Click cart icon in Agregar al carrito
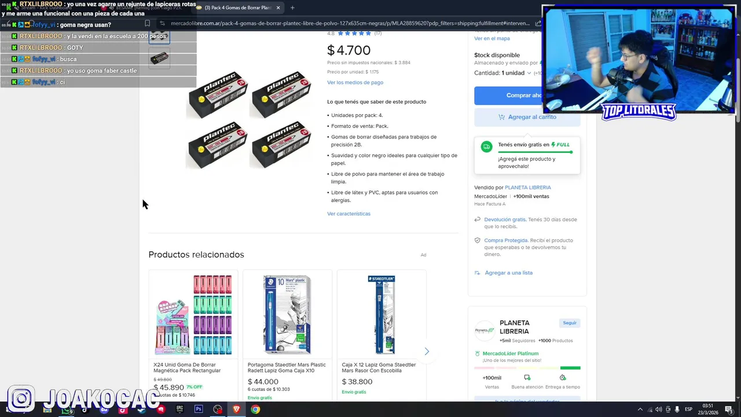741x417 pixels. point(501,117)
